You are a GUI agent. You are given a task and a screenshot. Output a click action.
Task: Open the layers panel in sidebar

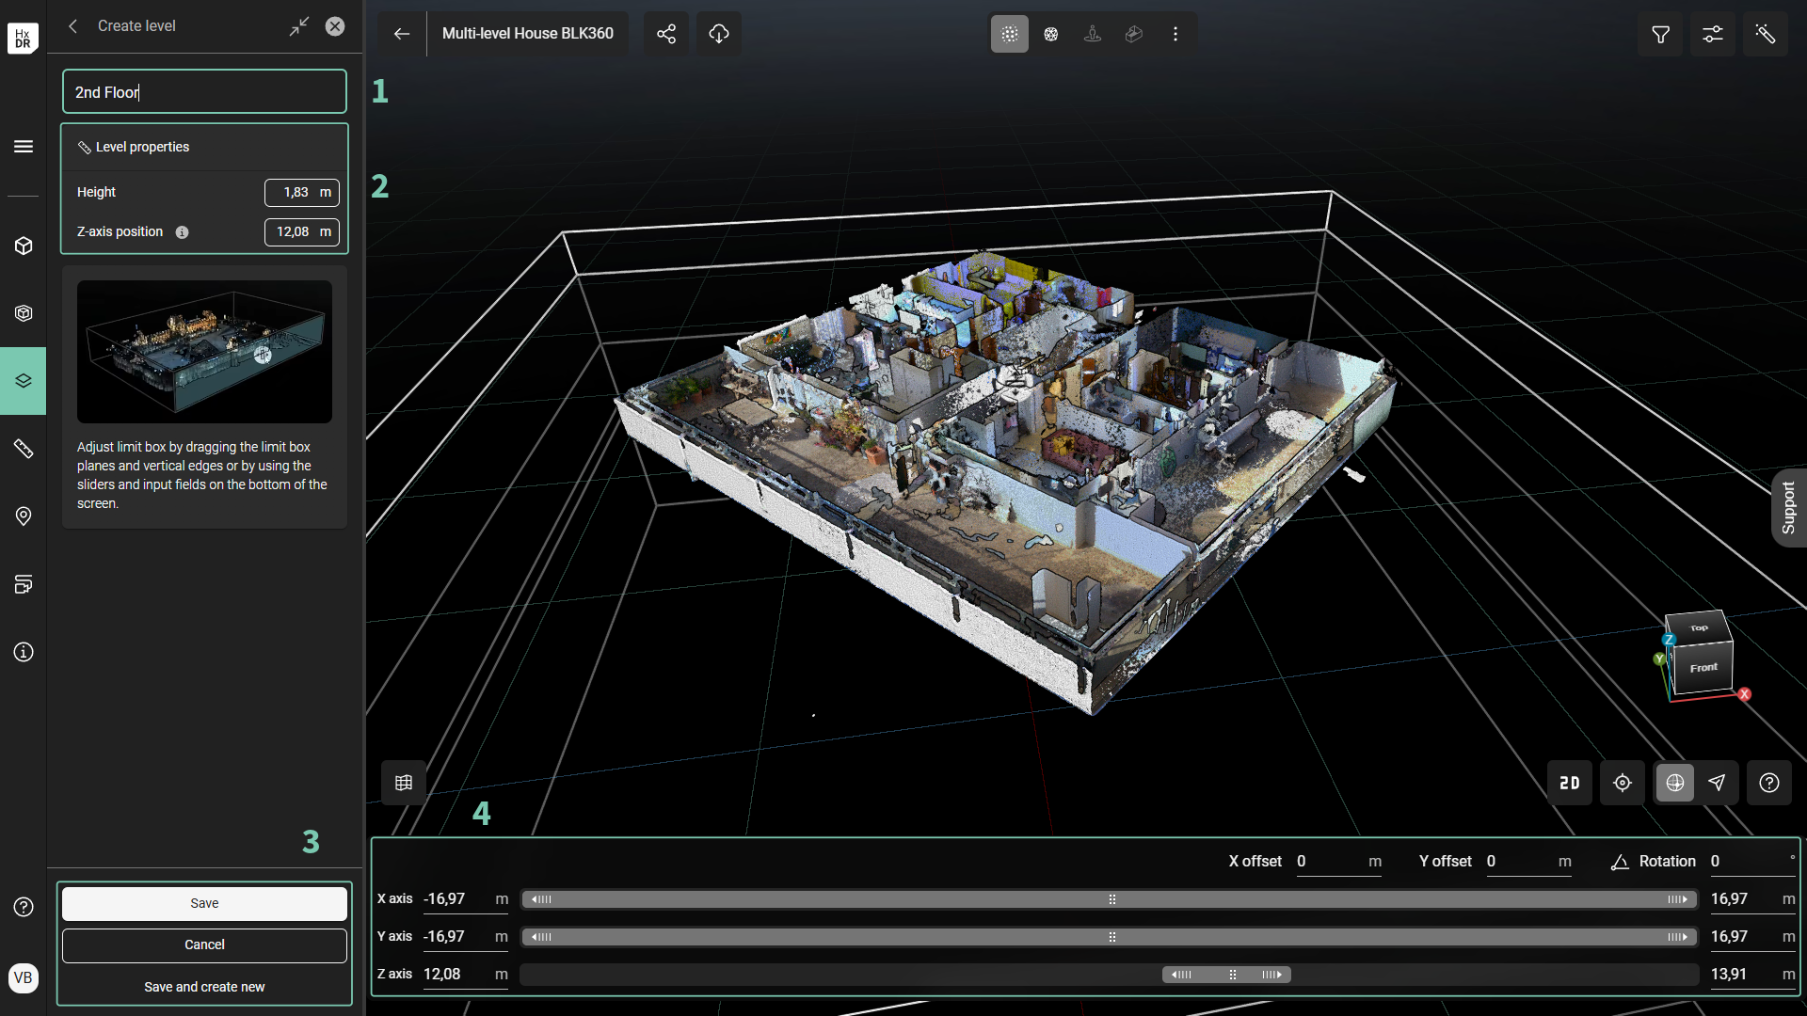(x=24, y=381)
